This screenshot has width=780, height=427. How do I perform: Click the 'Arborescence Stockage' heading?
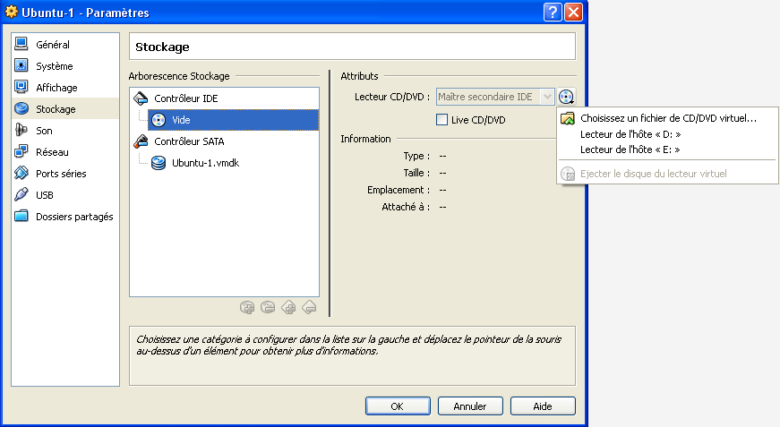(x=179, y=76)
